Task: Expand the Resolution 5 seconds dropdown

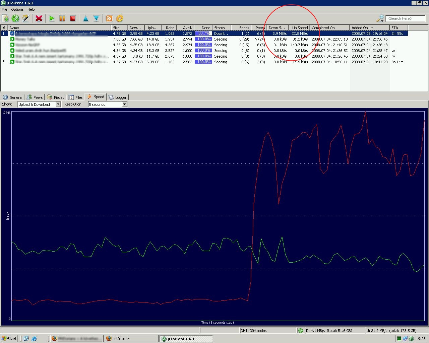Action: pos(124,105)
